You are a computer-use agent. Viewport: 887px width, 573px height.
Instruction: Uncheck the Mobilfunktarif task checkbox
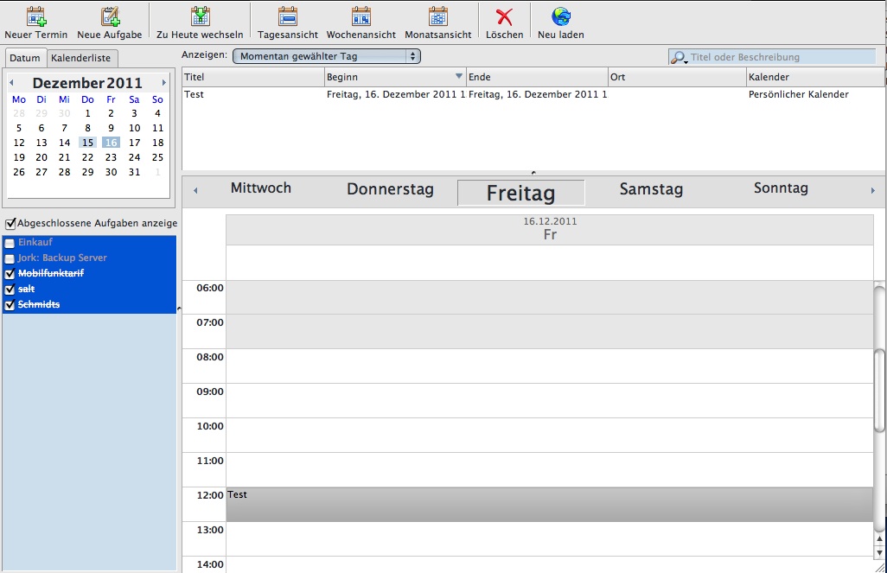(x=10, y=274)
